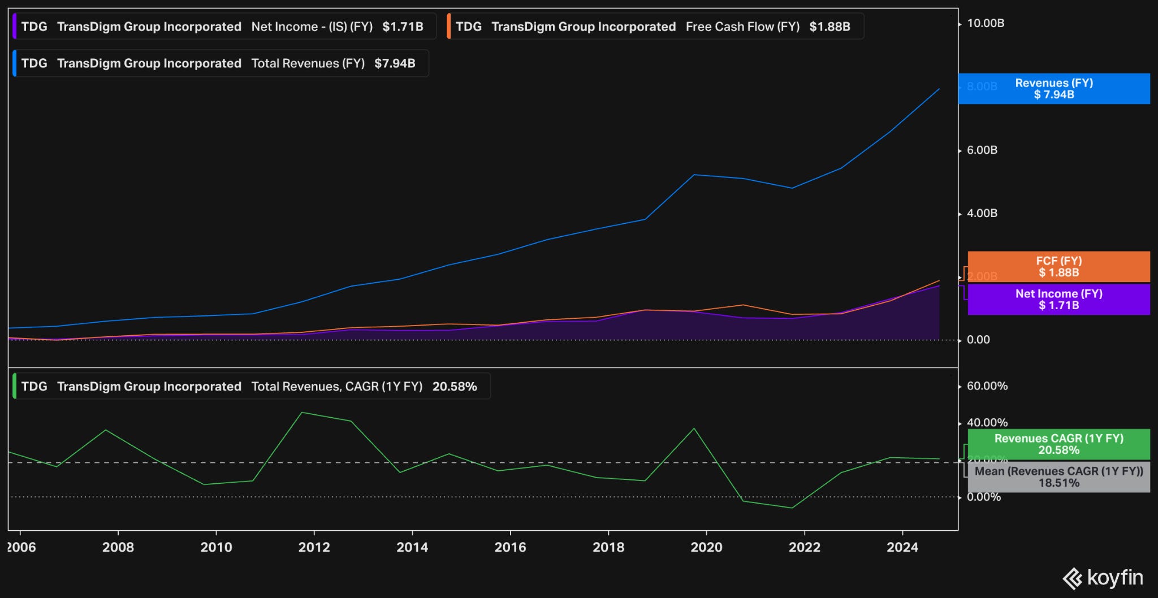Click the Total Revenues CAGR legend entry

pos(252,387)
